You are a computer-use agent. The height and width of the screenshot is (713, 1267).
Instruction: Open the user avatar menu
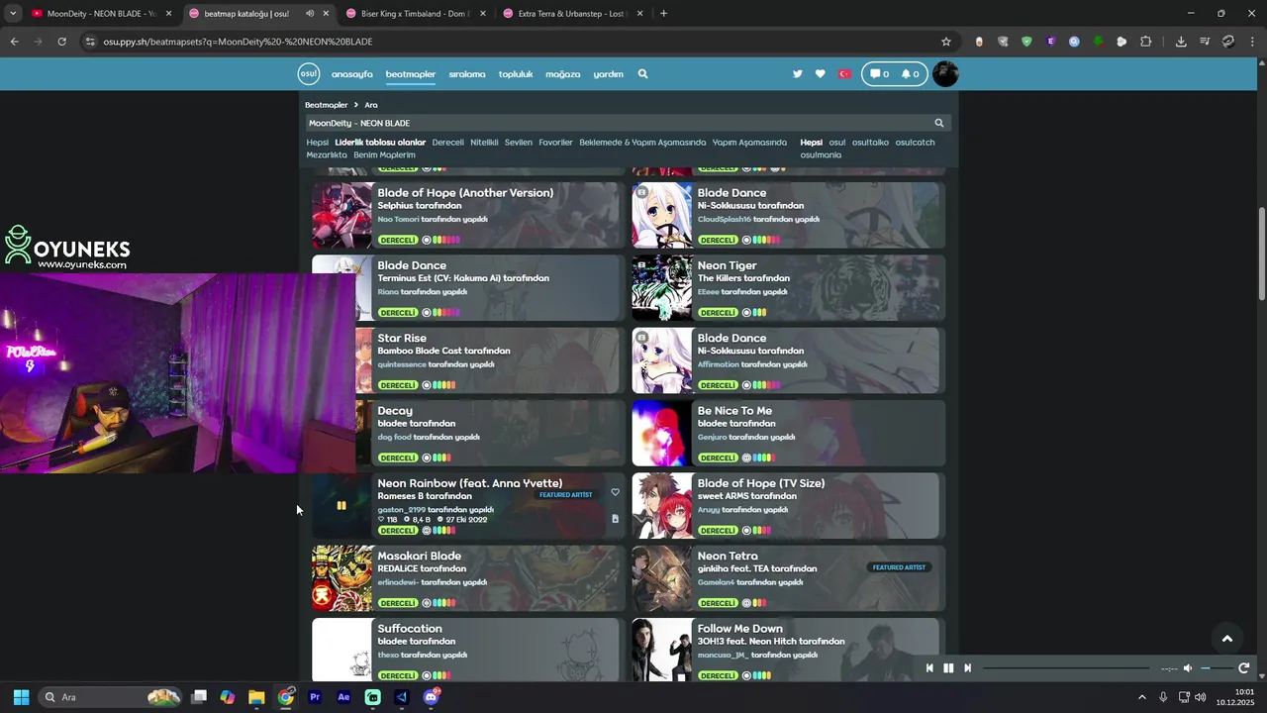click(945, 74)
